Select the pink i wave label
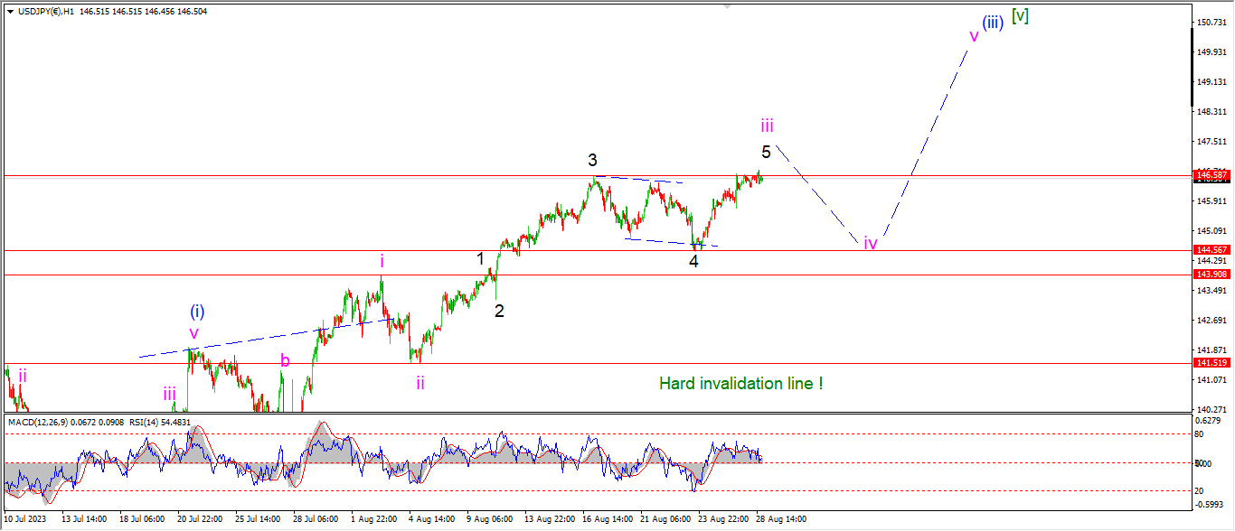This screenshot has width=1235, height=531. pos(382,262)
